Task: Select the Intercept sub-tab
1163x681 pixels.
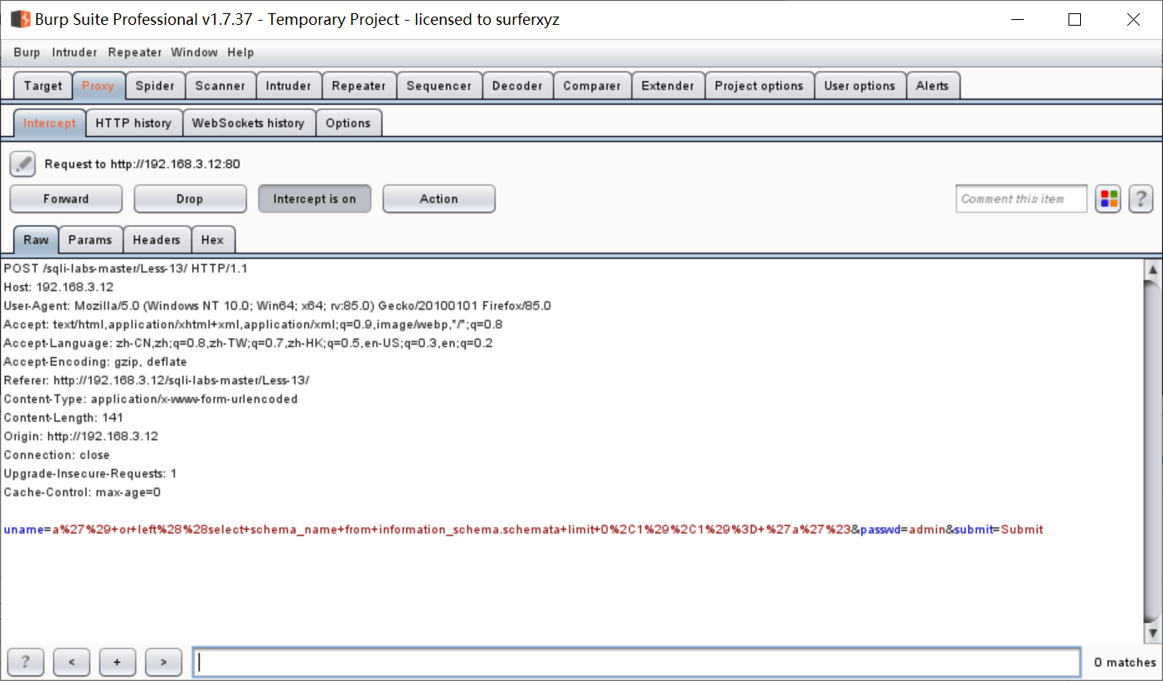Action: (50, 123)
